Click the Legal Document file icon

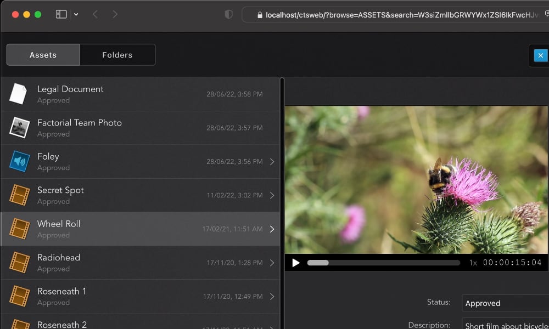pyautogui.click(x=18, y=94)
